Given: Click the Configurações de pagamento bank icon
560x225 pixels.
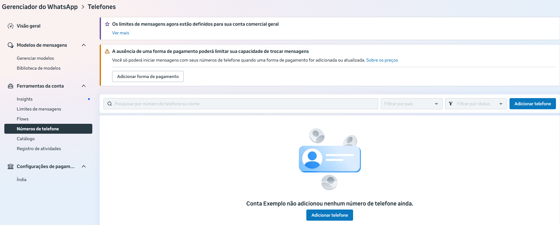Looking at the screenshot, I should 11,167.
